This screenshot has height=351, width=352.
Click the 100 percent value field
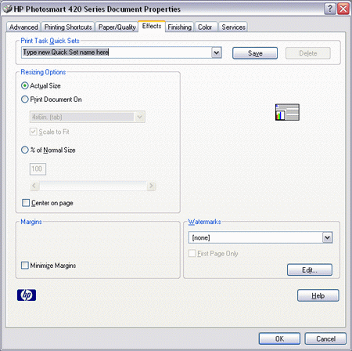pos(38,169)
